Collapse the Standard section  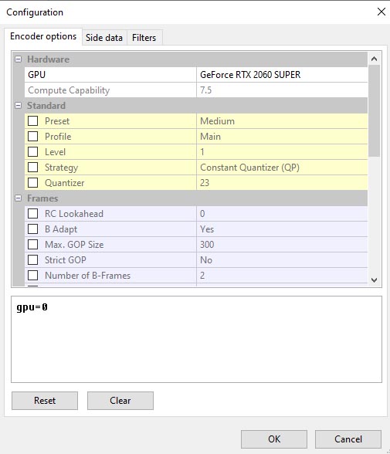point(19,105)
